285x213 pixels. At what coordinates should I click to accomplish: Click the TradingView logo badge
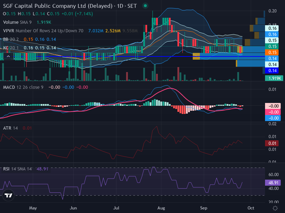pos(8,196)
